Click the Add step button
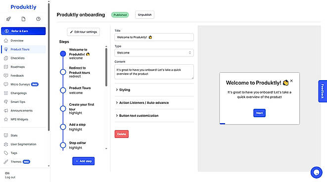The height and width of the screenshot is (182, 327). (x=84, y=161)
